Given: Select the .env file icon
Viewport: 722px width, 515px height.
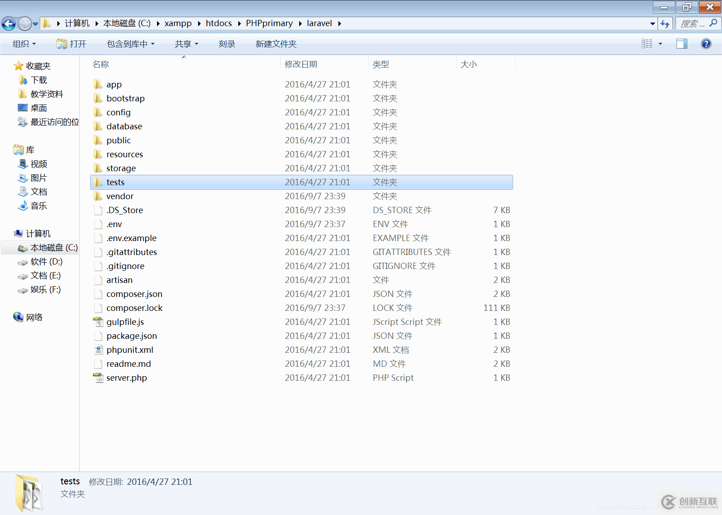Looking at the screenshot, I should 98,224.
